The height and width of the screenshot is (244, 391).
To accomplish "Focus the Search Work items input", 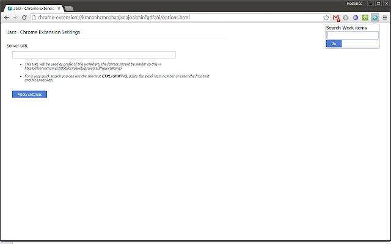I will 353,35.
